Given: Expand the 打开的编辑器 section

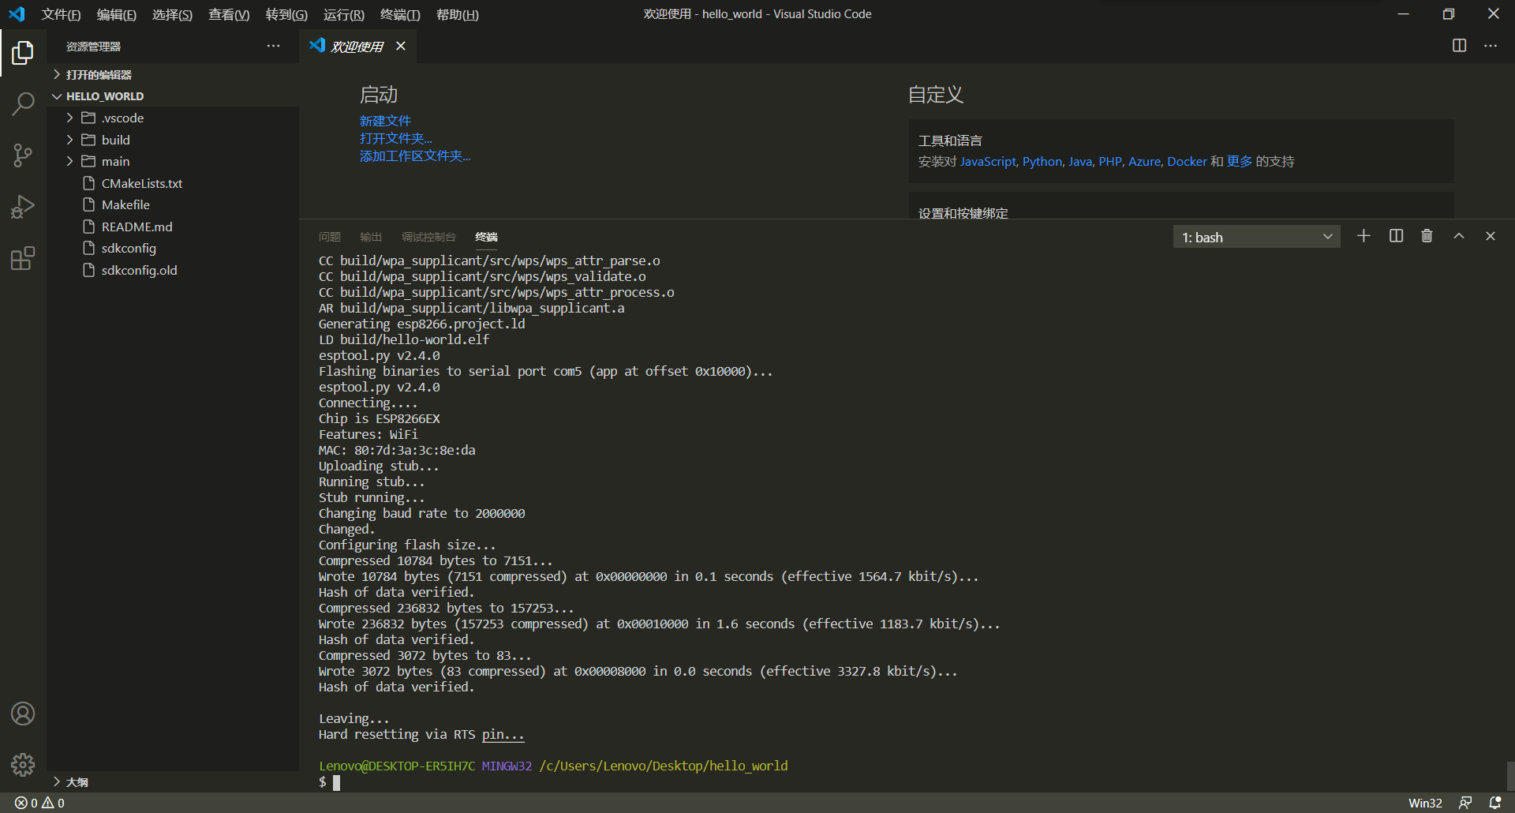Looking at the screenshot, I should point(173,74).
